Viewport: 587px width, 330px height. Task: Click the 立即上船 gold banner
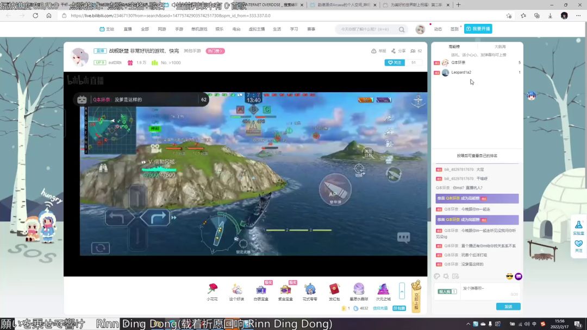pyautogui.click(x=416, y=296)
